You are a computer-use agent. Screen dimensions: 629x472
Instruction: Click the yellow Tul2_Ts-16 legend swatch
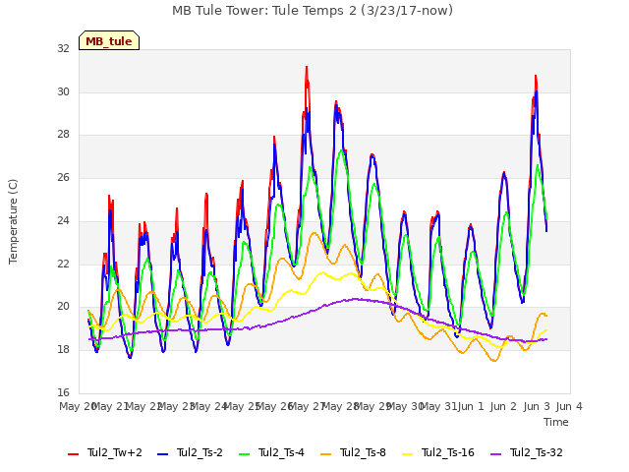(407, 453)
